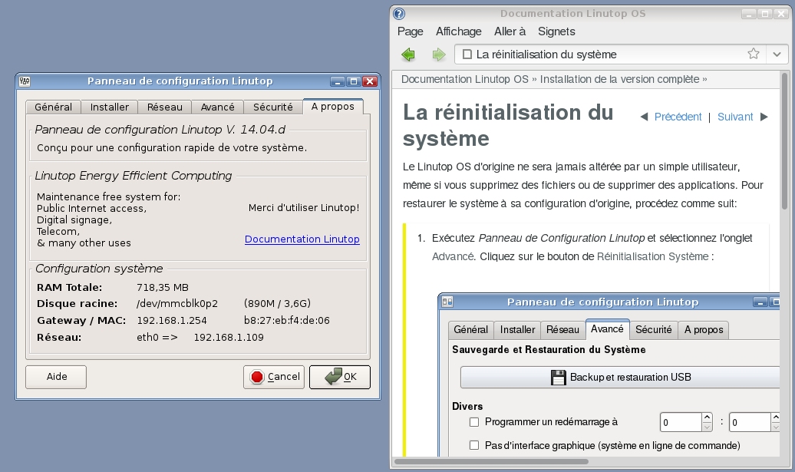Open the Panneau de configuration window menu icon
The height and width of the screenshot is (472, 795).
click(25, 81)
